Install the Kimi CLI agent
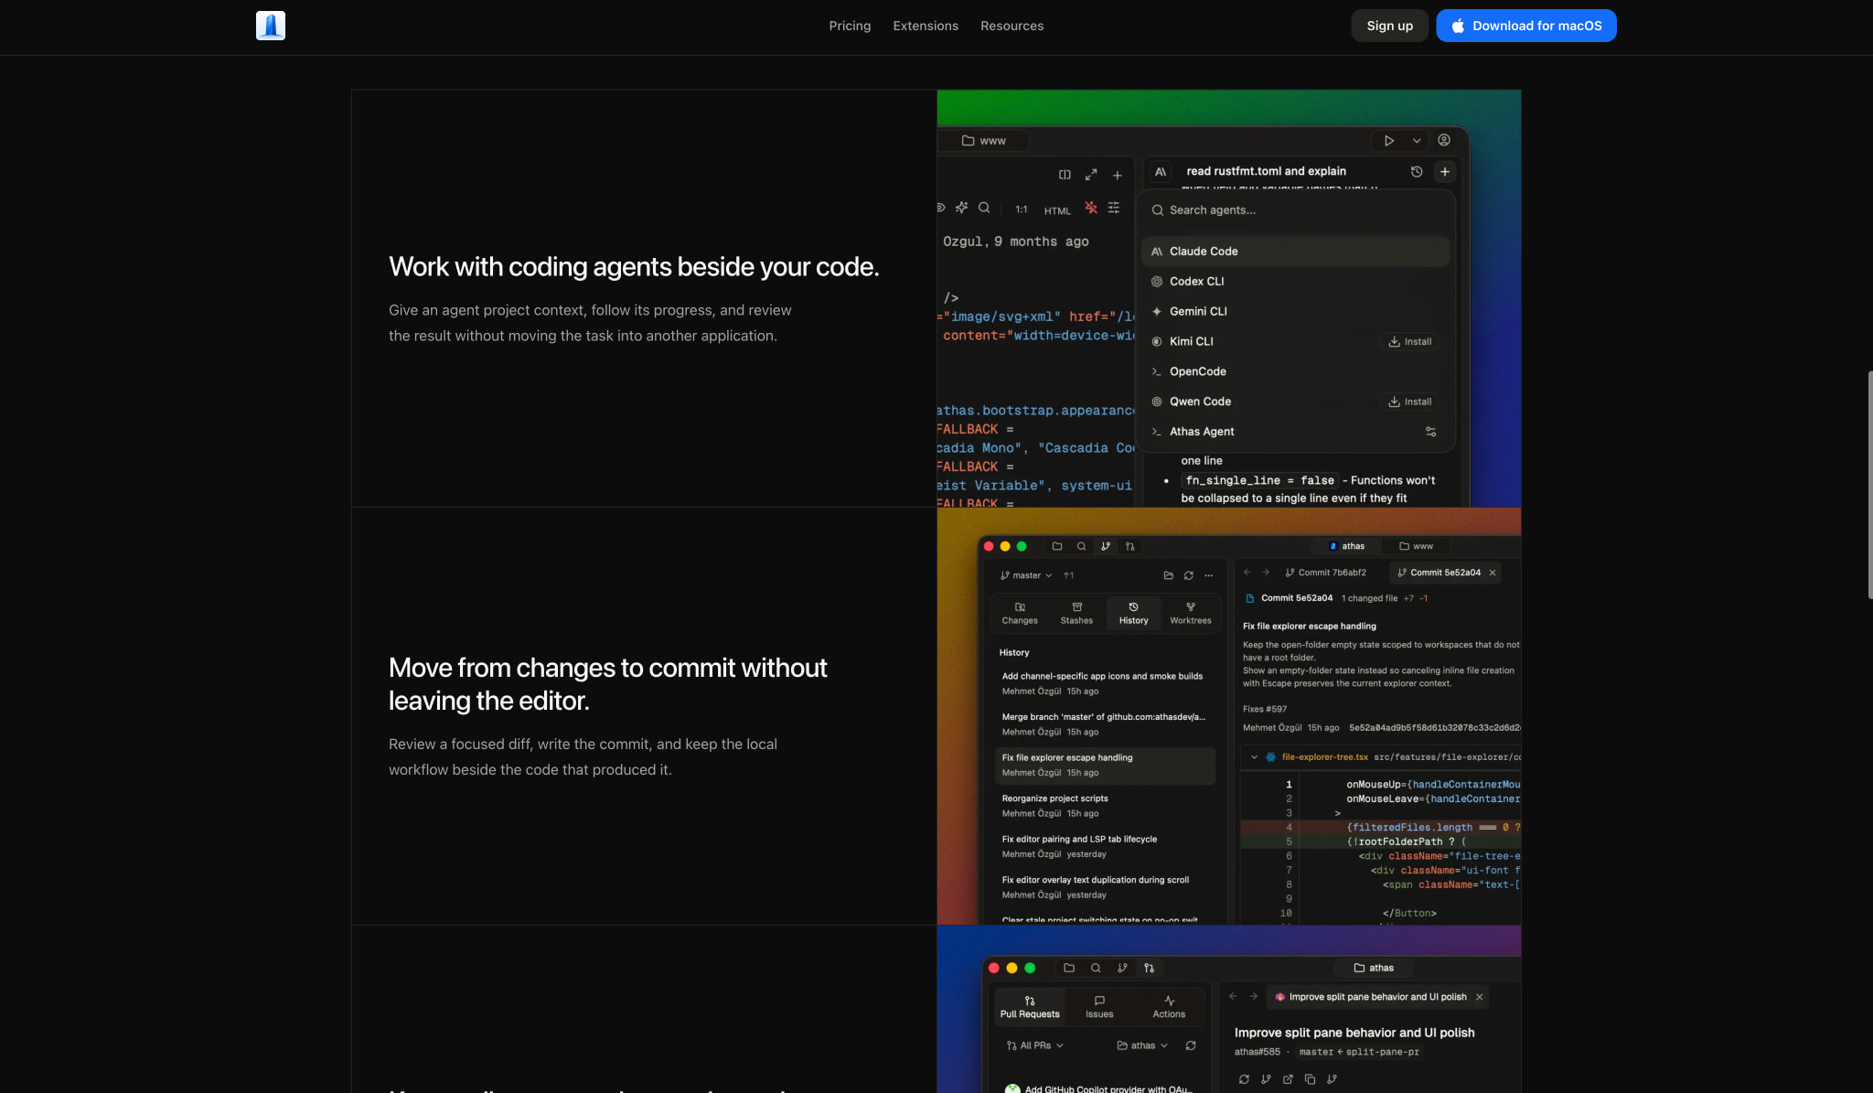This screenshot has height=1093, width=1873. 1409,342
